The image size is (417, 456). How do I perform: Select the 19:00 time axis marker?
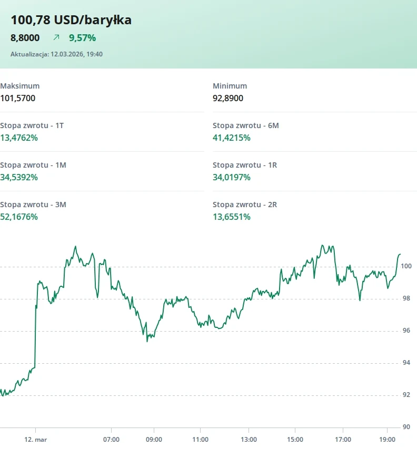click(x=387, y=439)
